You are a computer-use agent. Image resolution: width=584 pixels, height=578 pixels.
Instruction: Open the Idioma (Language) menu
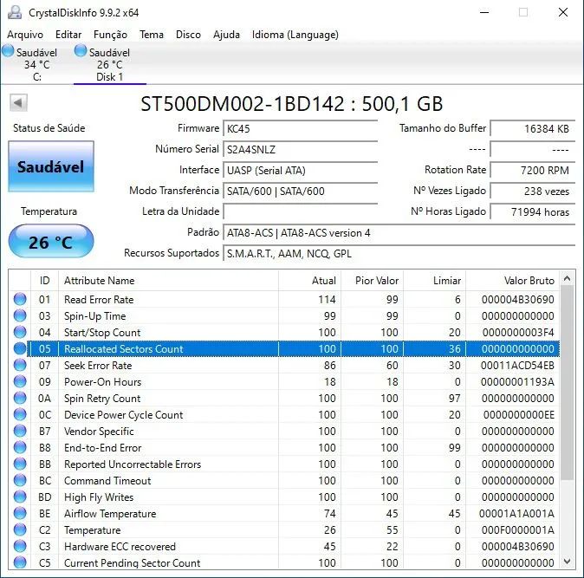tap(295, 35)
